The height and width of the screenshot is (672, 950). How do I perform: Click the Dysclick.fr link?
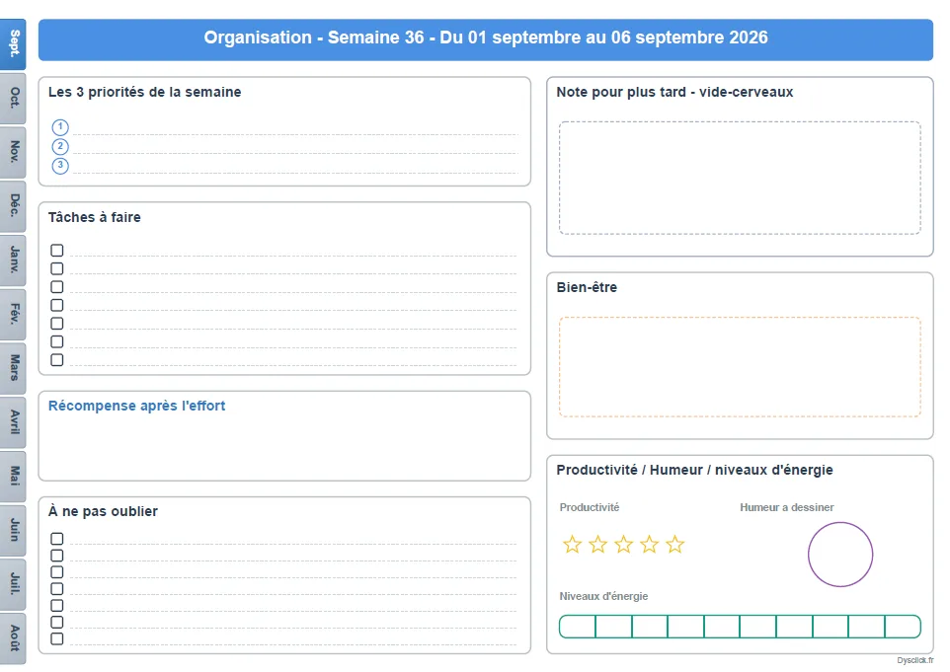coord(914,660)
